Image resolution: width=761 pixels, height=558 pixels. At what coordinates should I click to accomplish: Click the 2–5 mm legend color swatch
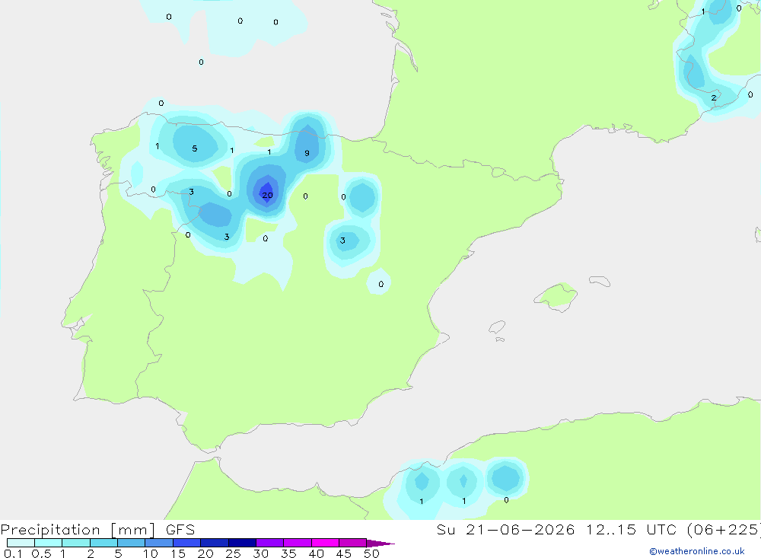[103, 543]
